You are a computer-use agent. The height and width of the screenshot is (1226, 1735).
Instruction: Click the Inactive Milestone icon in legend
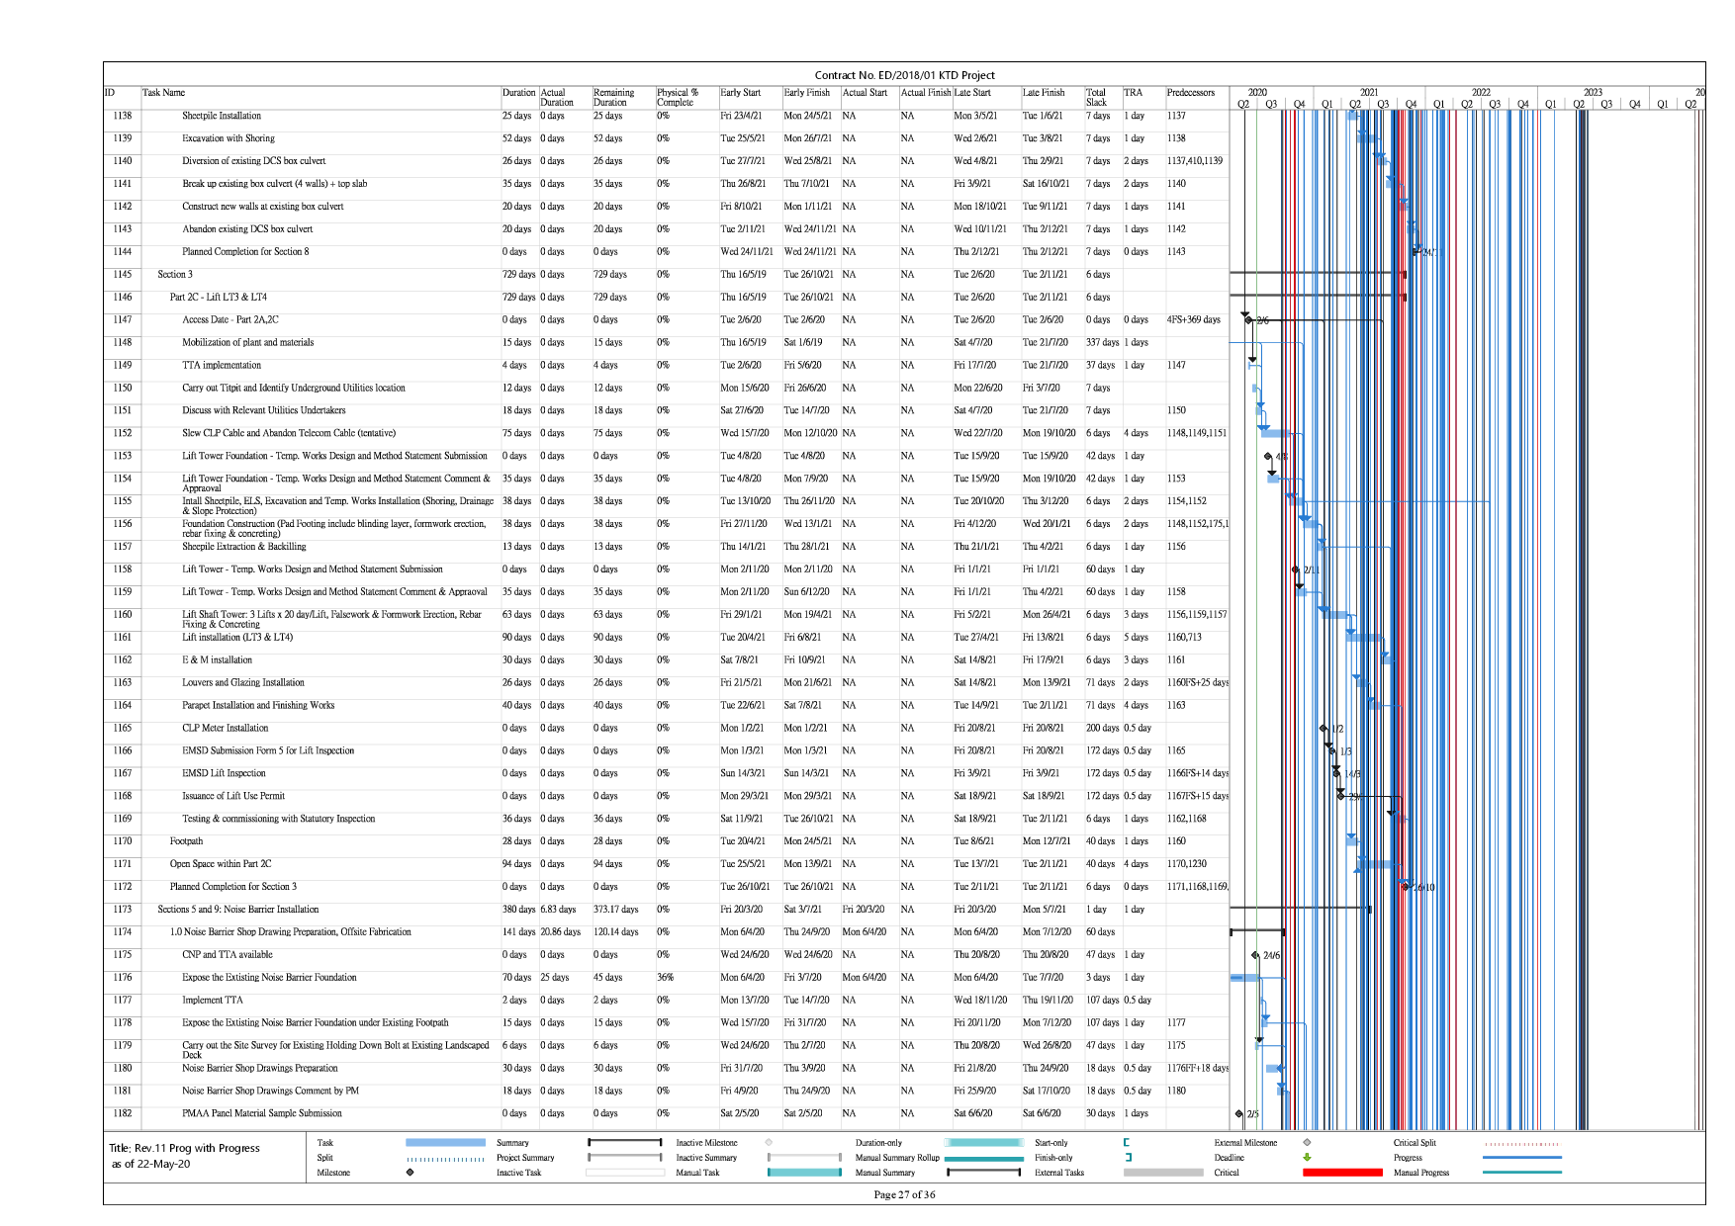pos(769,1143)
